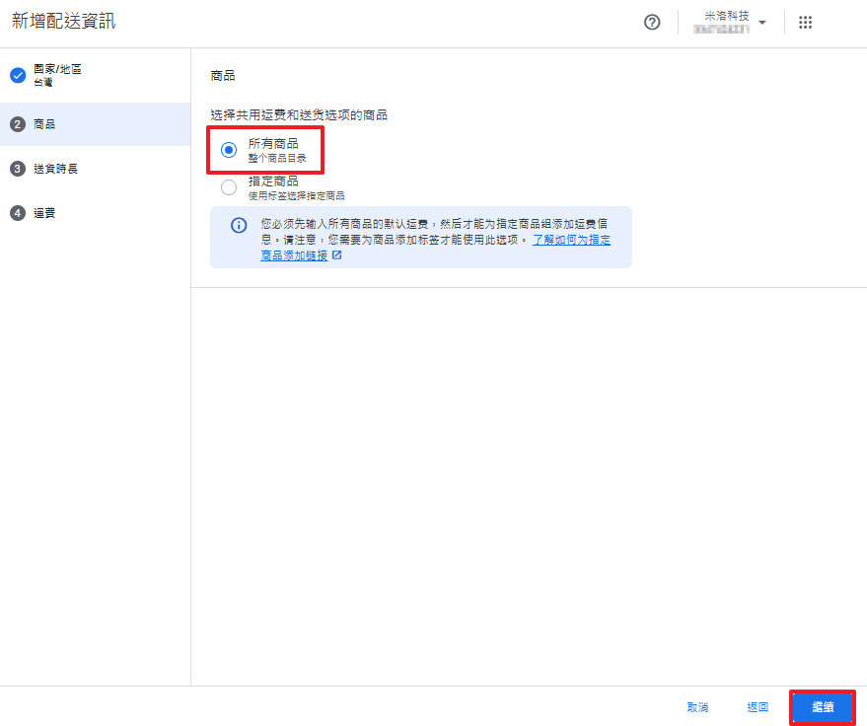Open the 了解如何为指定商品添加链接 link

571,240
